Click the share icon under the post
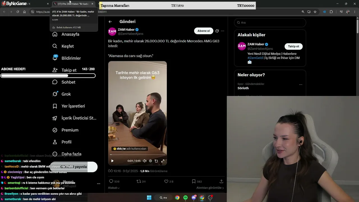 221,181
